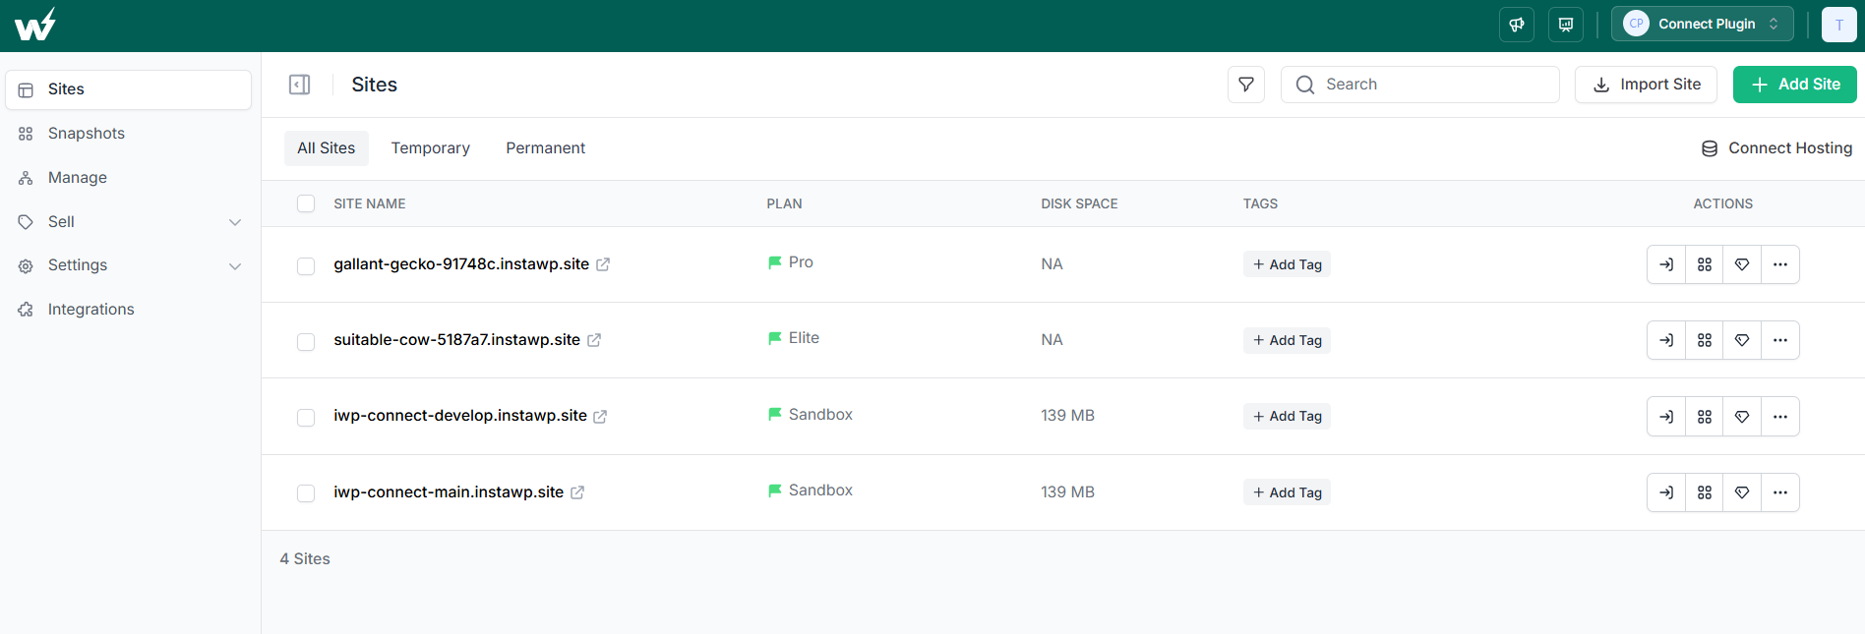Open the Connect Plugin team dropdown
Viewport: 1865px width, 634px height.
pos(1702,25)
